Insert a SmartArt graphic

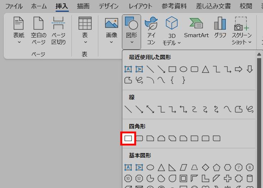(x=196, y=28)
